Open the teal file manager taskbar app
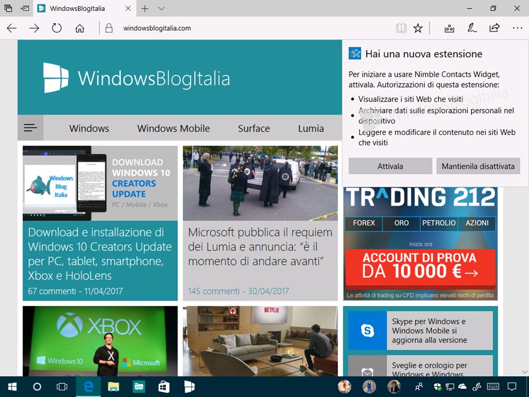Screen dimensions: 529x397 click(139, 387)
